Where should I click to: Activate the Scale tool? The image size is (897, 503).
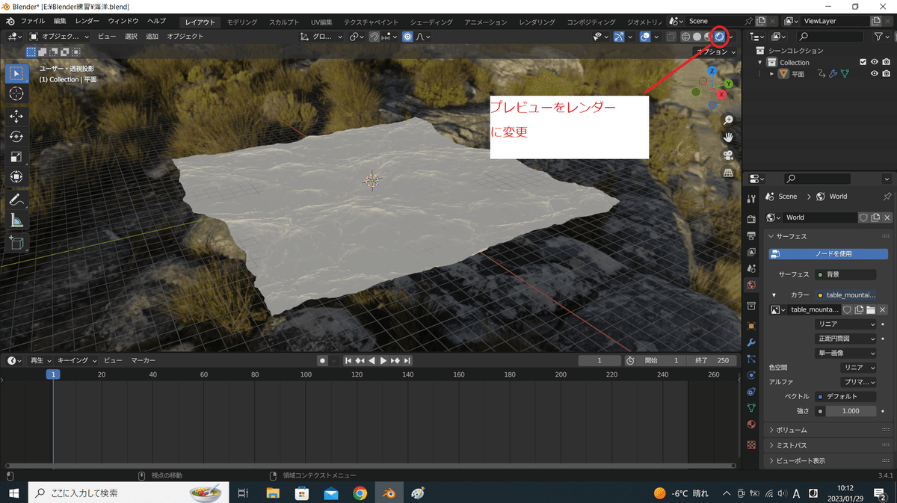pos(17,157)
